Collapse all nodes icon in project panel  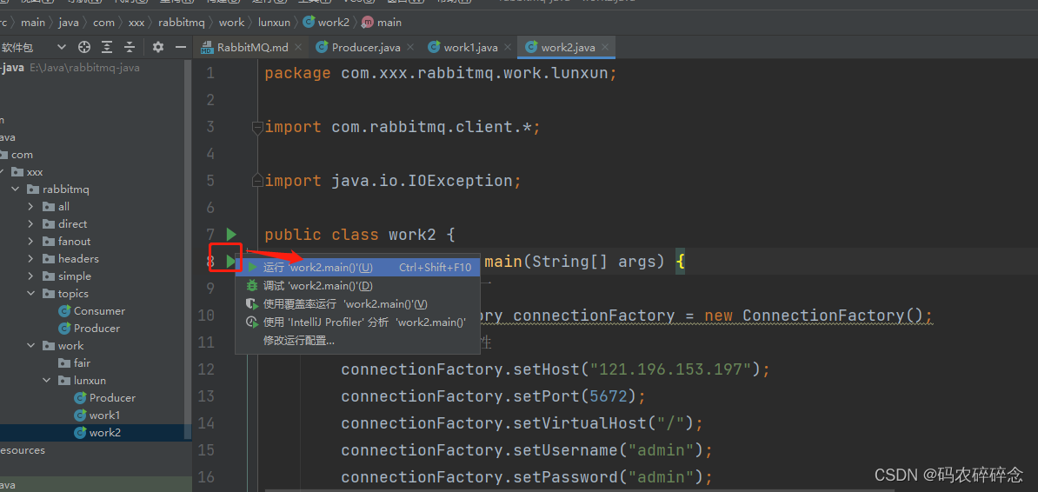(130, 47)
